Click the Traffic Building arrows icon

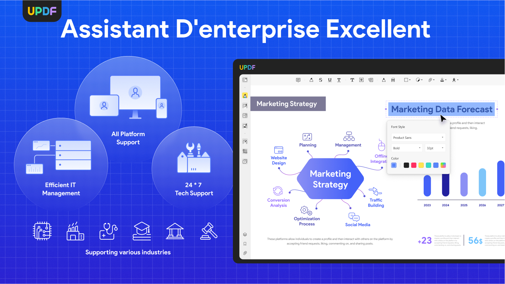coord(375,191)
